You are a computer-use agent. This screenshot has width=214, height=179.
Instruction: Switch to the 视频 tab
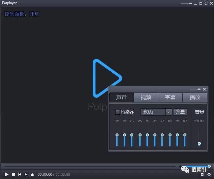coord(146,97)
